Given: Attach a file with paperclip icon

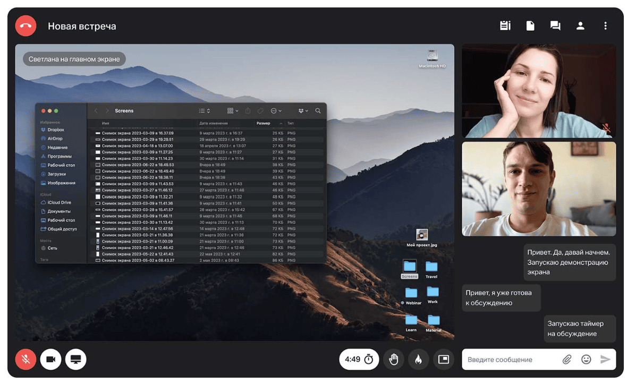Looking at the screenshot, I should [x=567, y=360].
